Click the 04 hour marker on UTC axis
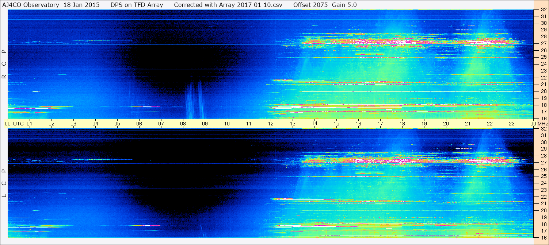The width and height of the screenshot is (549, 245). click(x=95, y=124)
